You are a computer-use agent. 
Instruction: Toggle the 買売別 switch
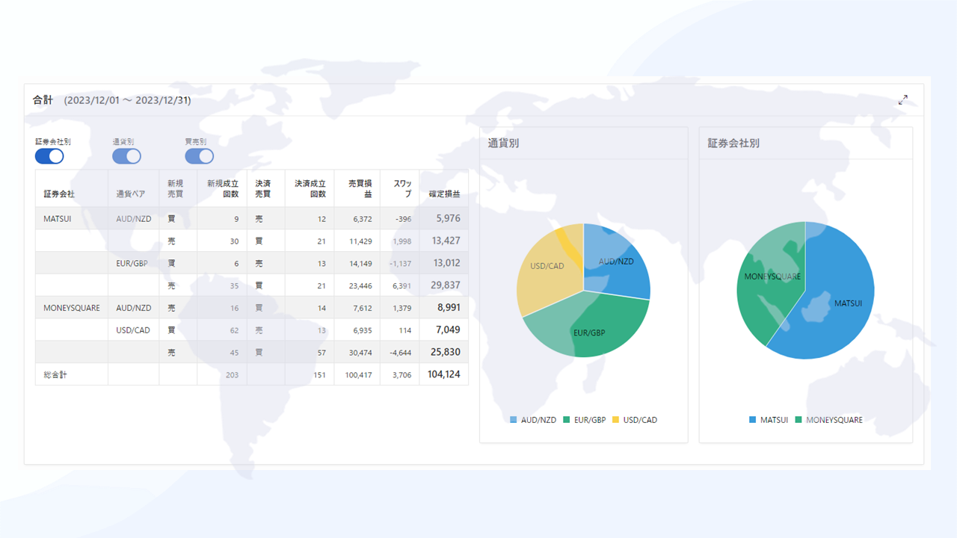click(200, 156)
